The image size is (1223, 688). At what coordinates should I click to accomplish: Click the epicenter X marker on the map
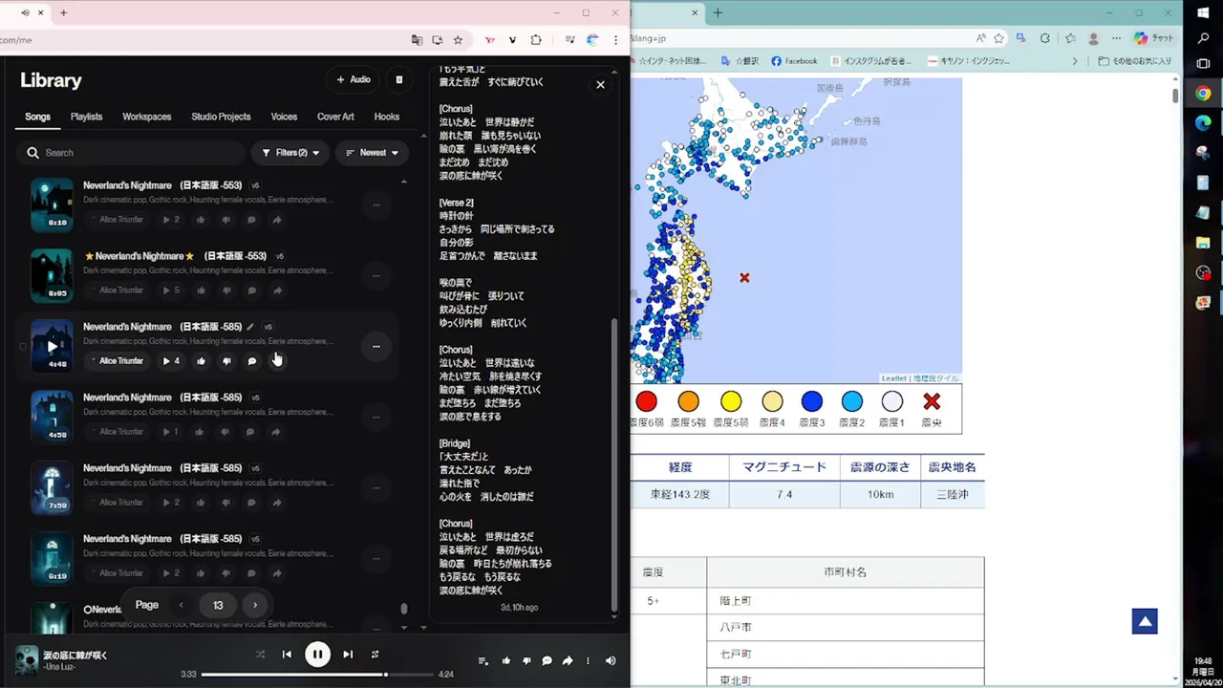[x=744, y=278]
